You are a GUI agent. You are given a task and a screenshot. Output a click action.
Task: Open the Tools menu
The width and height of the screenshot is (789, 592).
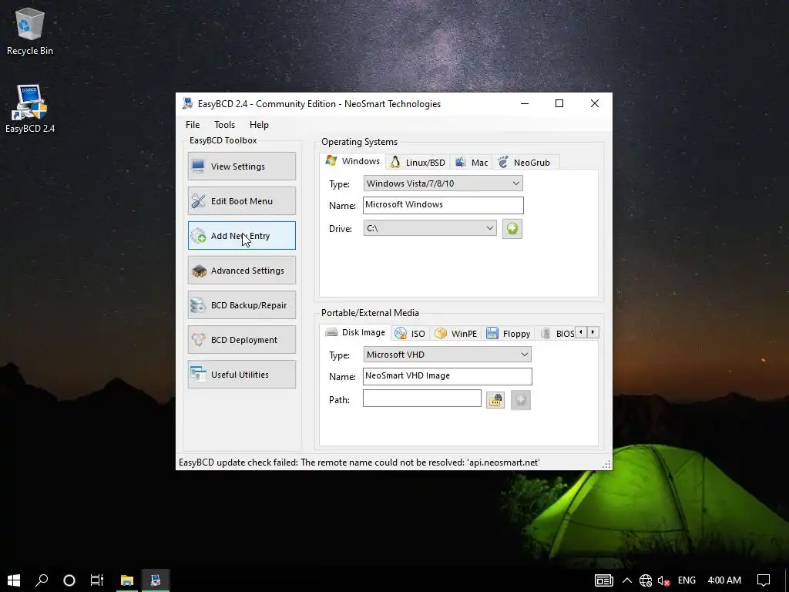click(224, 125)
